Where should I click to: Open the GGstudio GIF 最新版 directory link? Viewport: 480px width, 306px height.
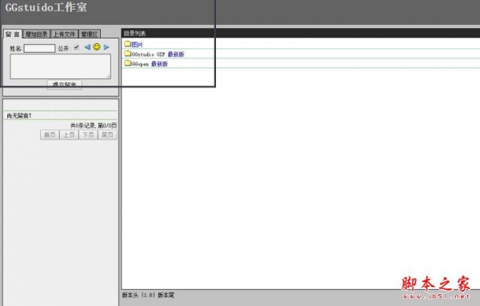(x=158, y=54)
